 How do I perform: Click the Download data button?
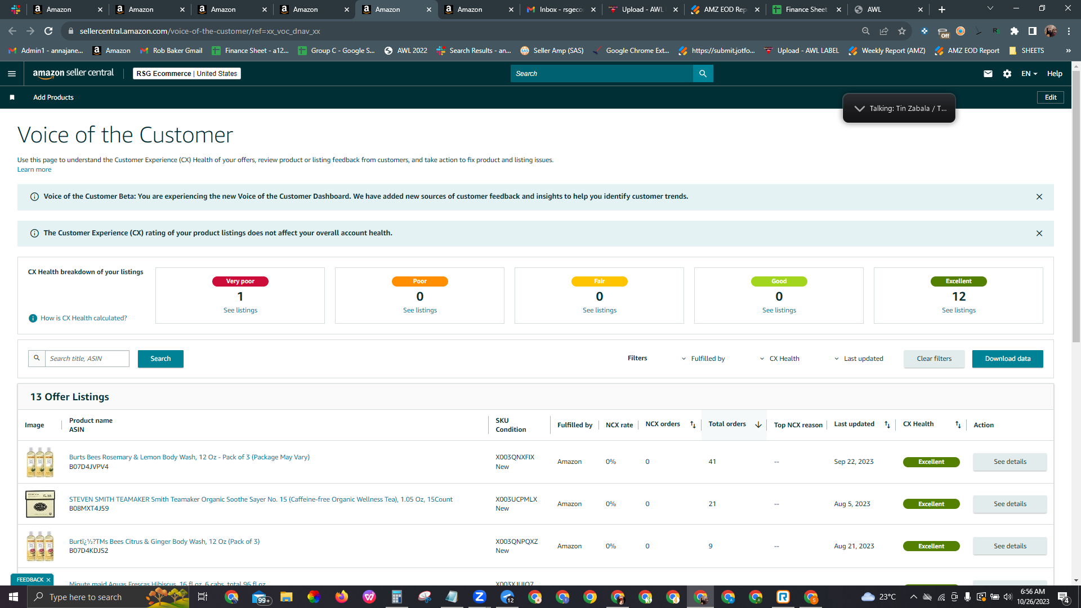coord(1008,359)
